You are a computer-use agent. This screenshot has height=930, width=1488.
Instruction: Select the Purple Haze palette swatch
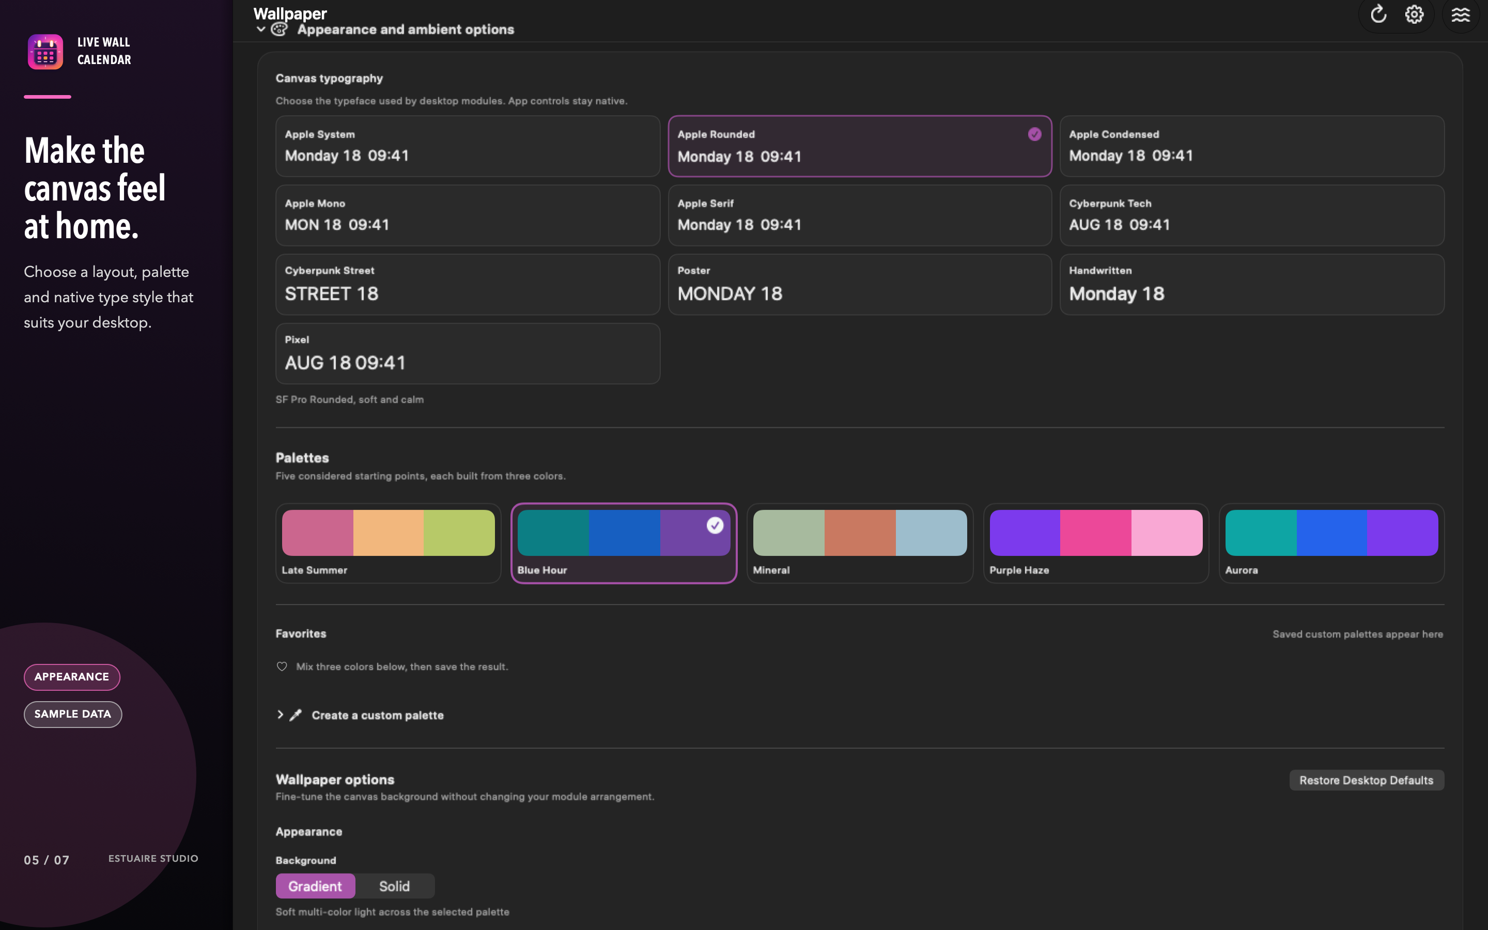[x=1096, y=543]
